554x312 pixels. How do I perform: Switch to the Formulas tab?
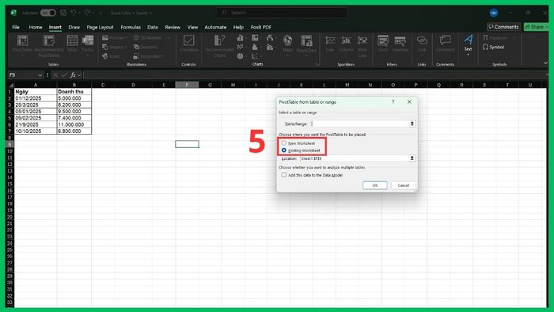[131, 27]
